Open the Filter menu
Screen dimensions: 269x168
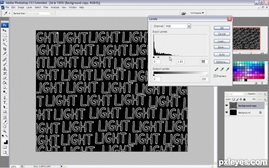tap(46, 7)
